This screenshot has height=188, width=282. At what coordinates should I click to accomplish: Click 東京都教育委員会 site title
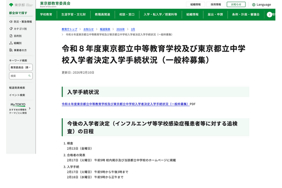pos(55,4)
